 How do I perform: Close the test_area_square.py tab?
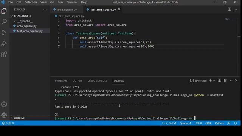[x=119, y=9]
